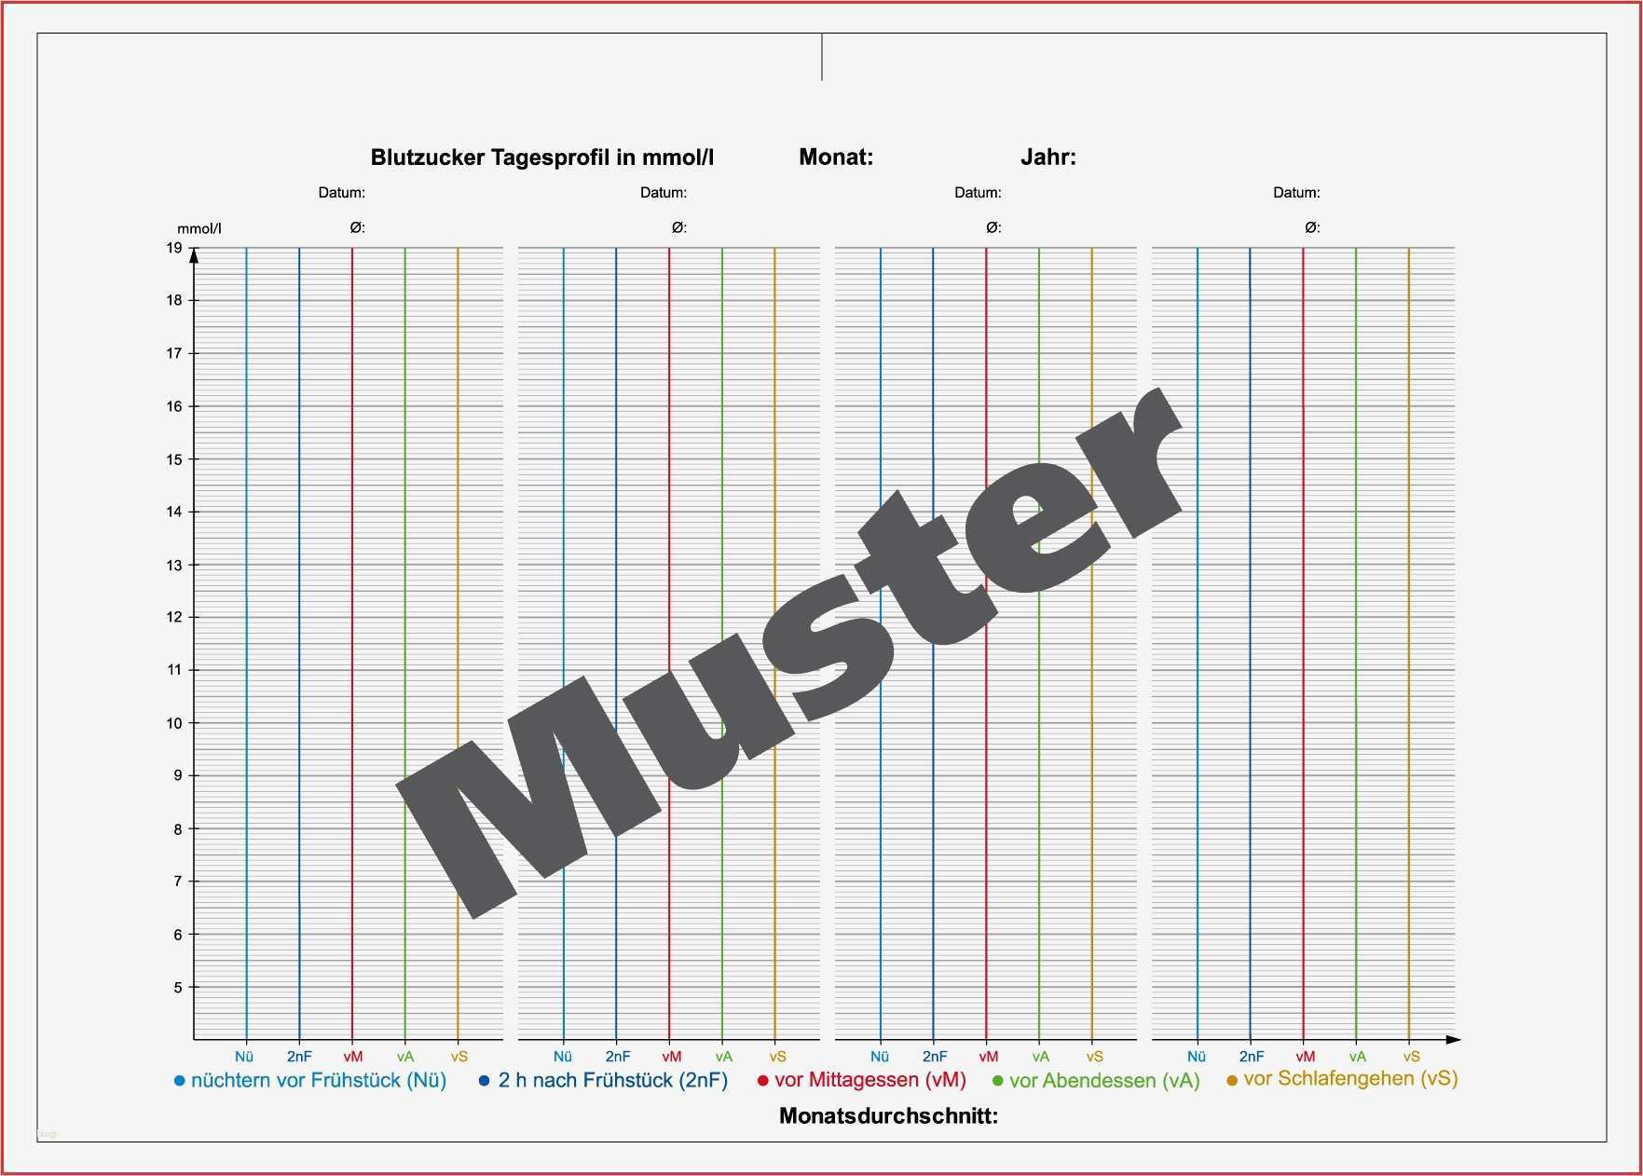This screenshot has height=1176, width=1643.
Task: Select legend entry "nüchtern vor Frühstück (Nü)"
Action: [310, 1081]
